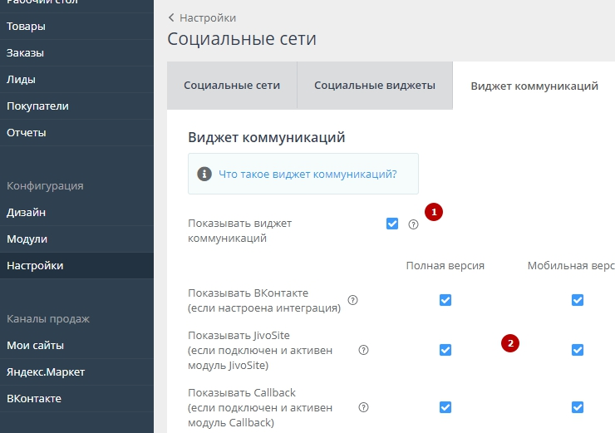Image resolution: width=615 pixels, height=433 pixels.
Task: Toggle Callback checkbox in full version column
Action: tap(445, 407)
